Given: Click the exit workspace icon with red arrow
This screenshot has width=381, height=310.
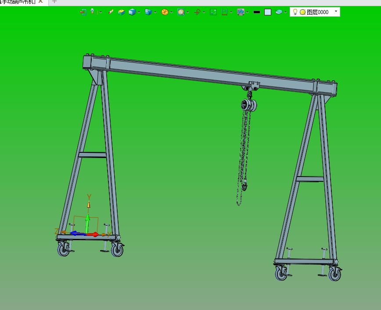Looking at the screenshot, I should pos(83,12).
